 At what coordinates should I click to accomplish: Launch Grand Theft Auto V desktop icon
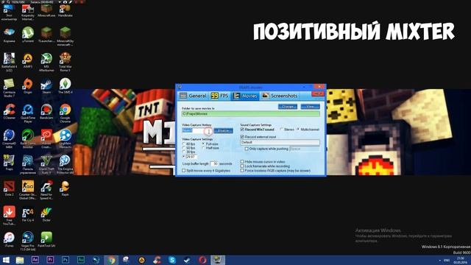tap(46, 164)
